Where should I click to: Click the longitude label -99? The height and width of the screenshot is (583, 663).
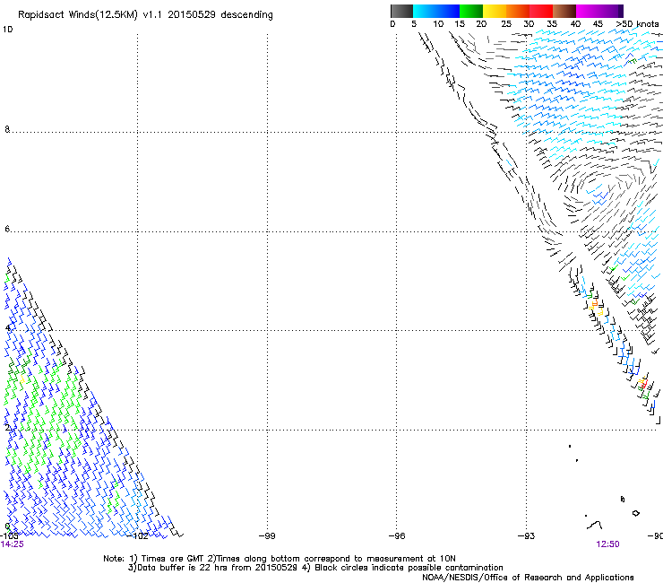coord(267,536)
